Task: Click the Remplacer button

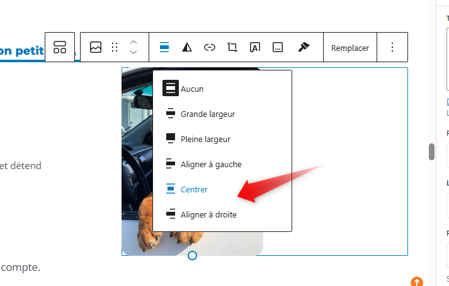Action: 350,48
